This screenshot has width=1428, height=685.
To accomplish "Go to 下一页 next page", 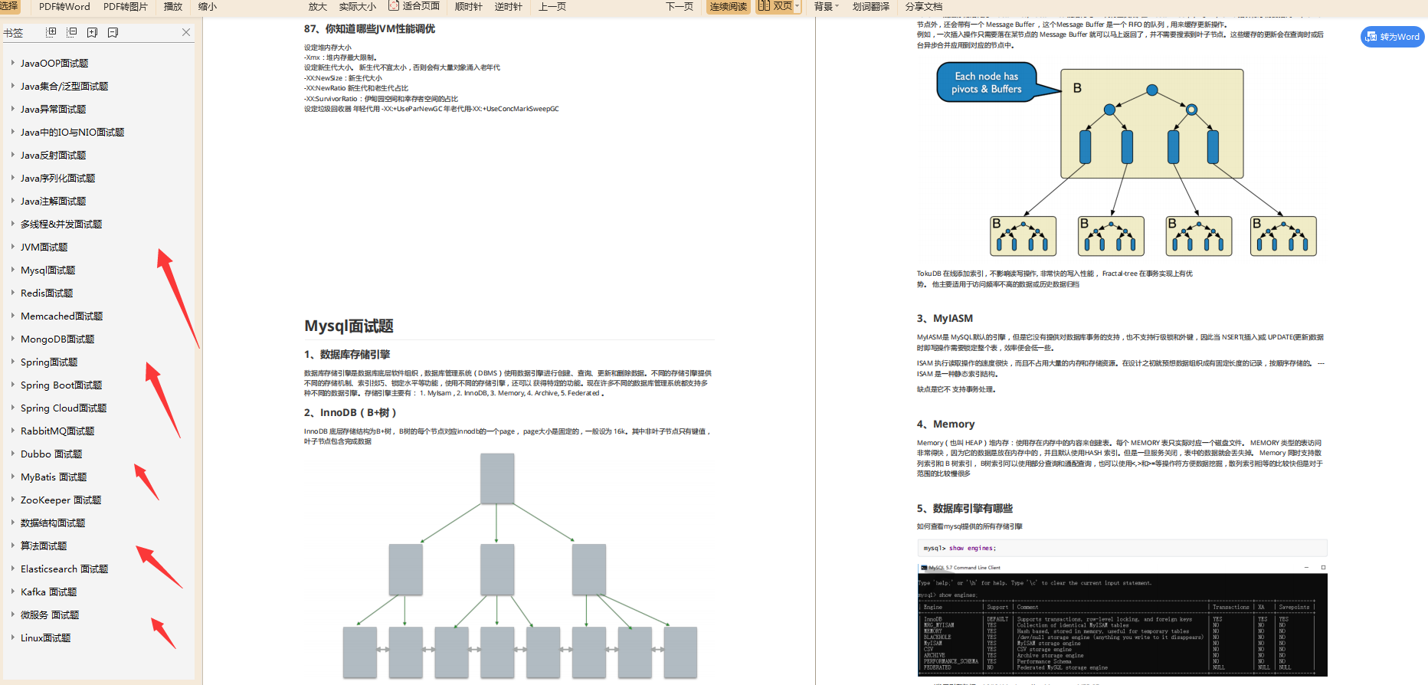I will coord(680,6).
